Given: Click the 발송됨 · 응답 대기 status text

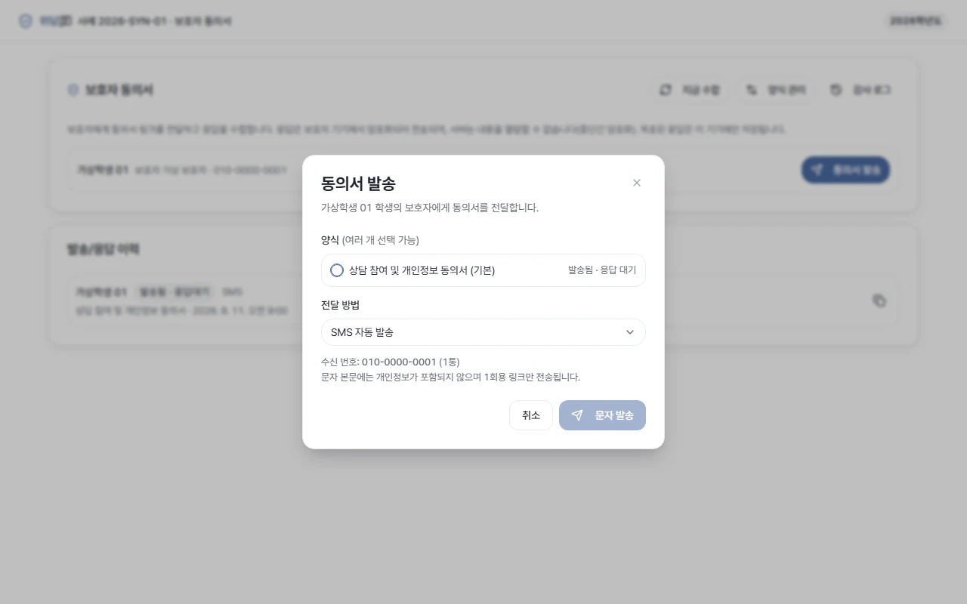Looking at the screenshot, I should (x=602, y=270).
